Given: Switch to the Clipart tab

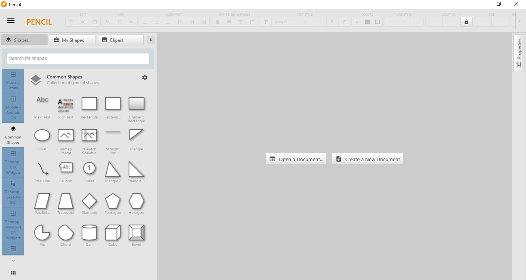Looking at the screenshot, I should click(x=120, y=40).
